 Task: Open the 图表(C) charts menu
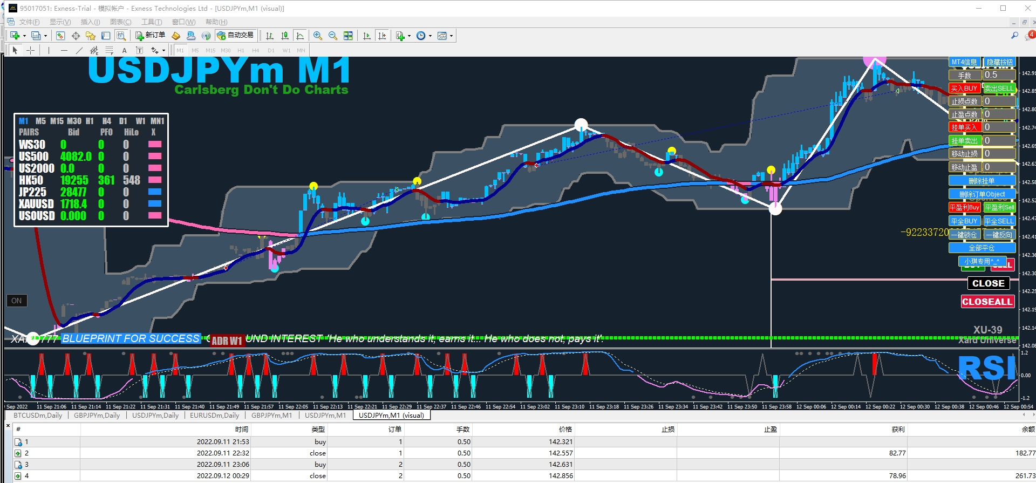click(120, 22)
